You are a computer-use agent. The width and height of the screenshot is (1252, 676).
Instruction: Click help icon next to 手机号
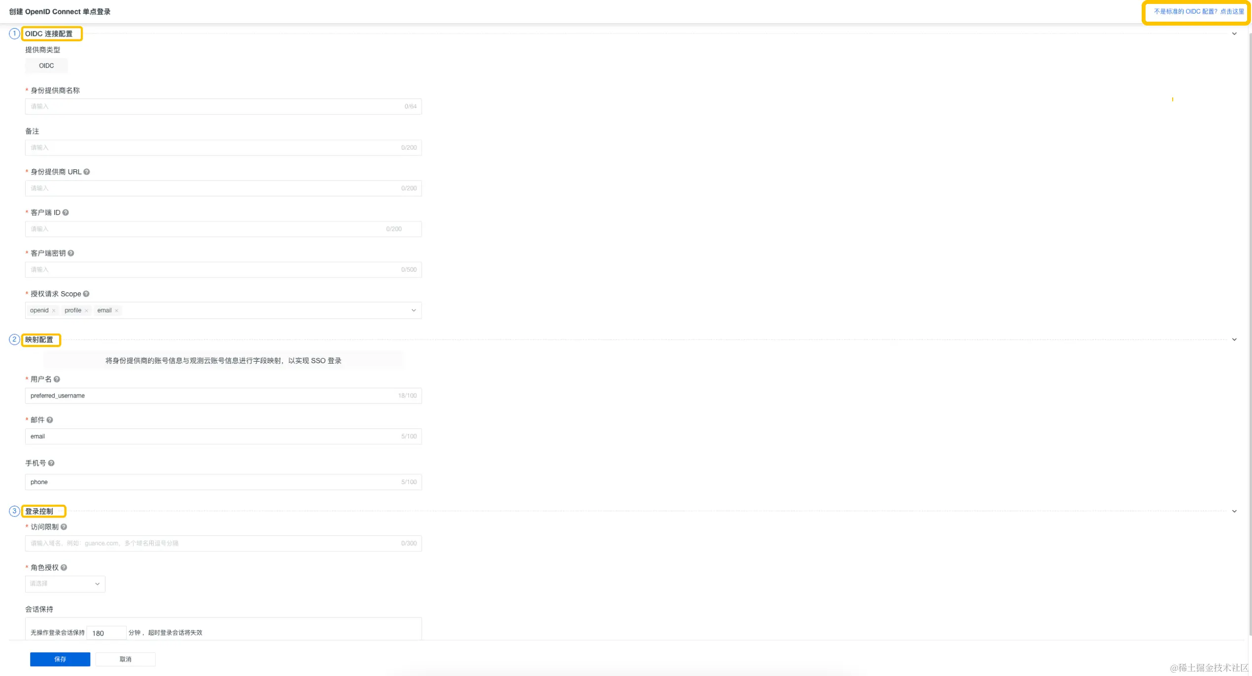click(51, 463)
